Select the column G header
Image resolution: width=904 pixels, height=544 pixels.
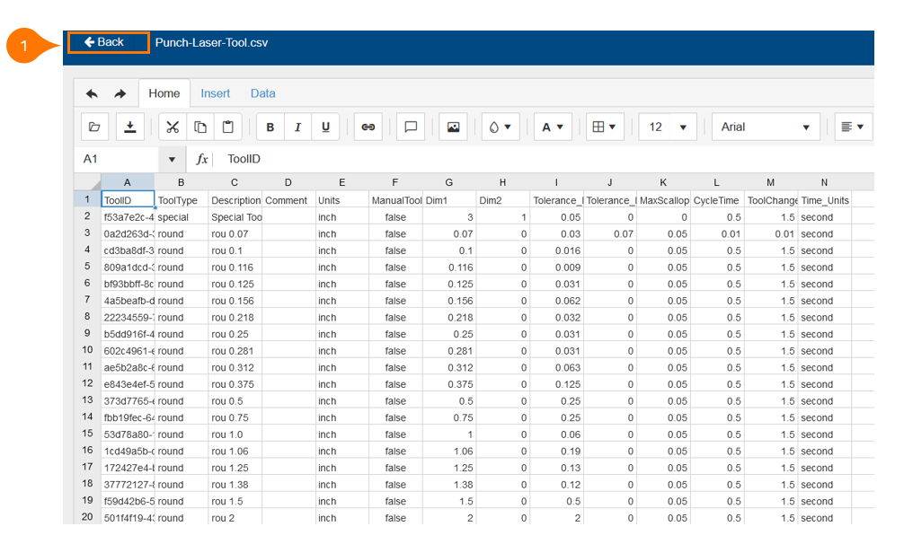tap(449, 182)
